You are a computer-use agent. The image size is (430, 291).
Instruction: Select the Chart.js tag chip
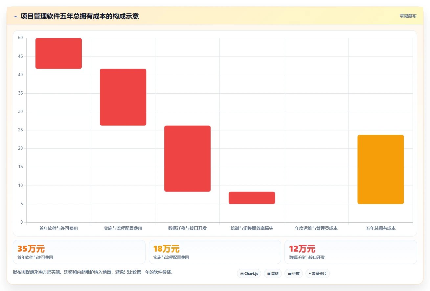pyautogui.click(x=249, y=274)
